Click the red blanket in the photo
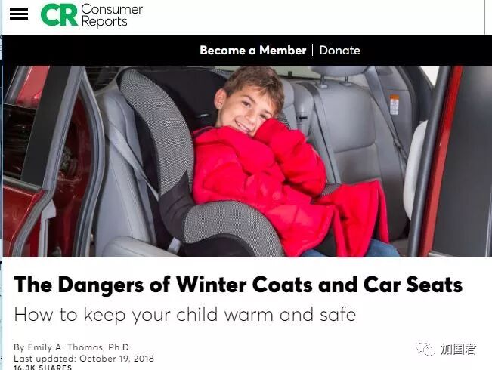This screenshot has height=370, width=492. [357, 217]
